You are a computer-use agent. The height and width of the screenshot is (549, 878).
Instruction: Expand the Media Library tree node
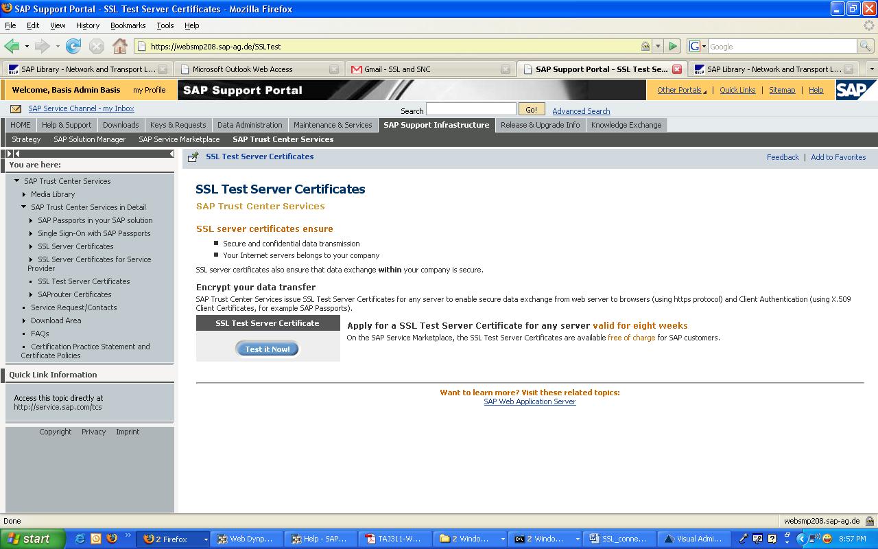24,194
